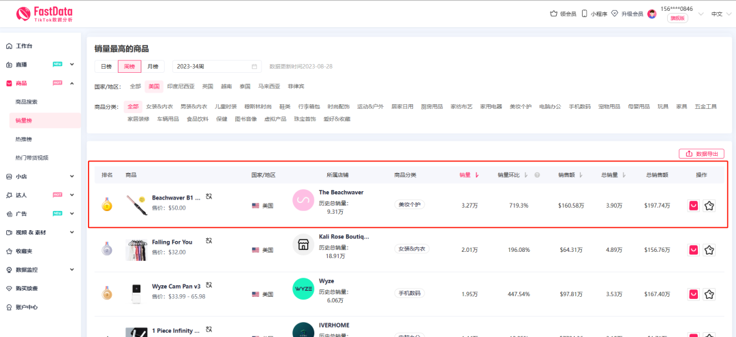This screenshot has height=337, width=736.
Task: Open the calendar icon in week picker
Action: pos(254,67)
